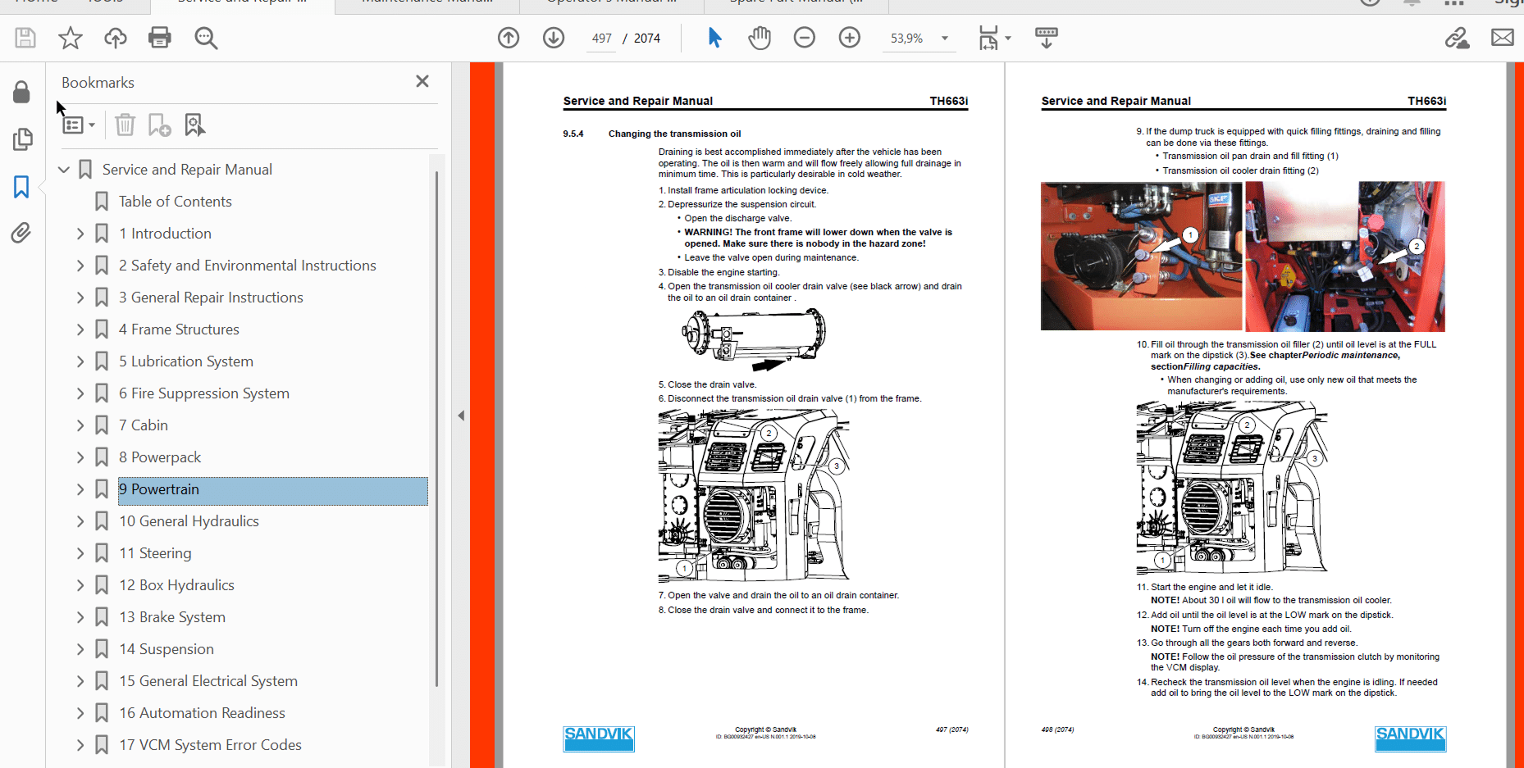1524x768 pixels.
Task: Click the find current bookmark icon
Action: [194, 125]
